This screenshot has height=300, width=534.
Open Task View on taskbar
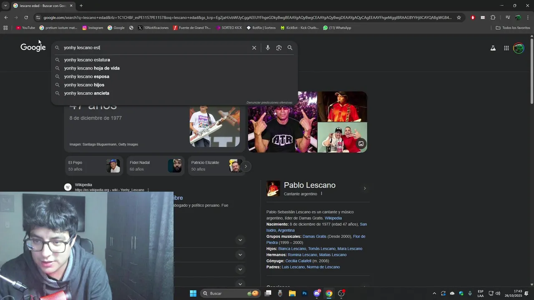(268, 293)
